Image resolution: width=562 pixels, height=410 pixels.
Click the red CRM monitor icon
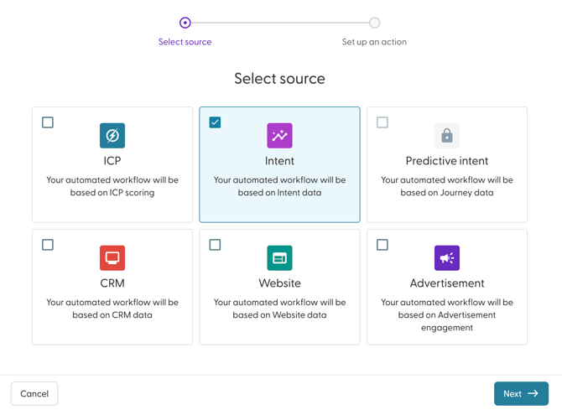112,257
